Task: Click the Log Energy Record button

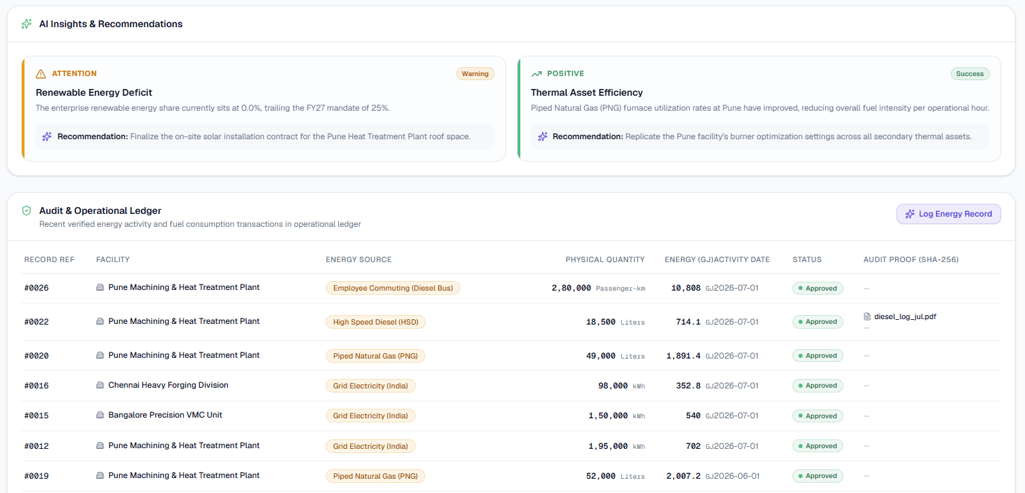Action: [x=948, y=214]
